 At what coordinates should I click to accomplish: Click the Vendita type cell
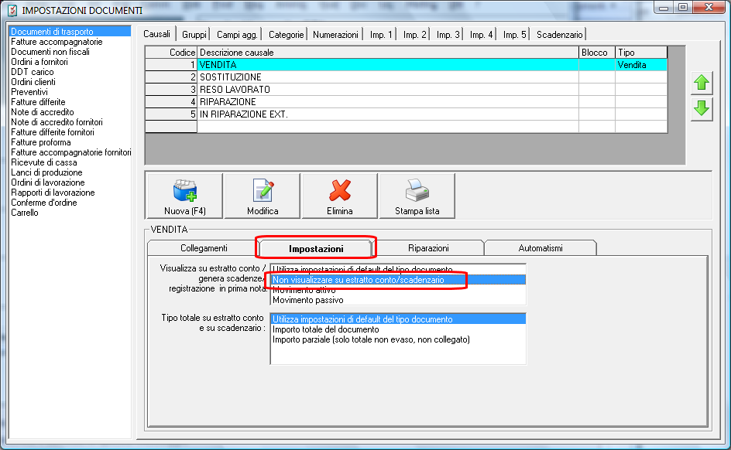[641, 65]
